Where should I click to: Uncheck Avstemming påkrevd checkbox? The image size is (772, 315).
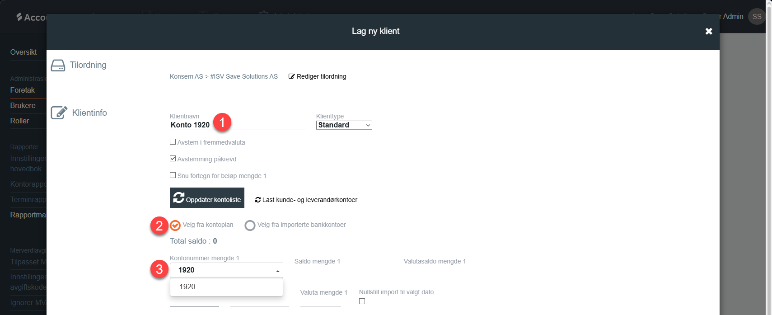click(x=173, y=159)
